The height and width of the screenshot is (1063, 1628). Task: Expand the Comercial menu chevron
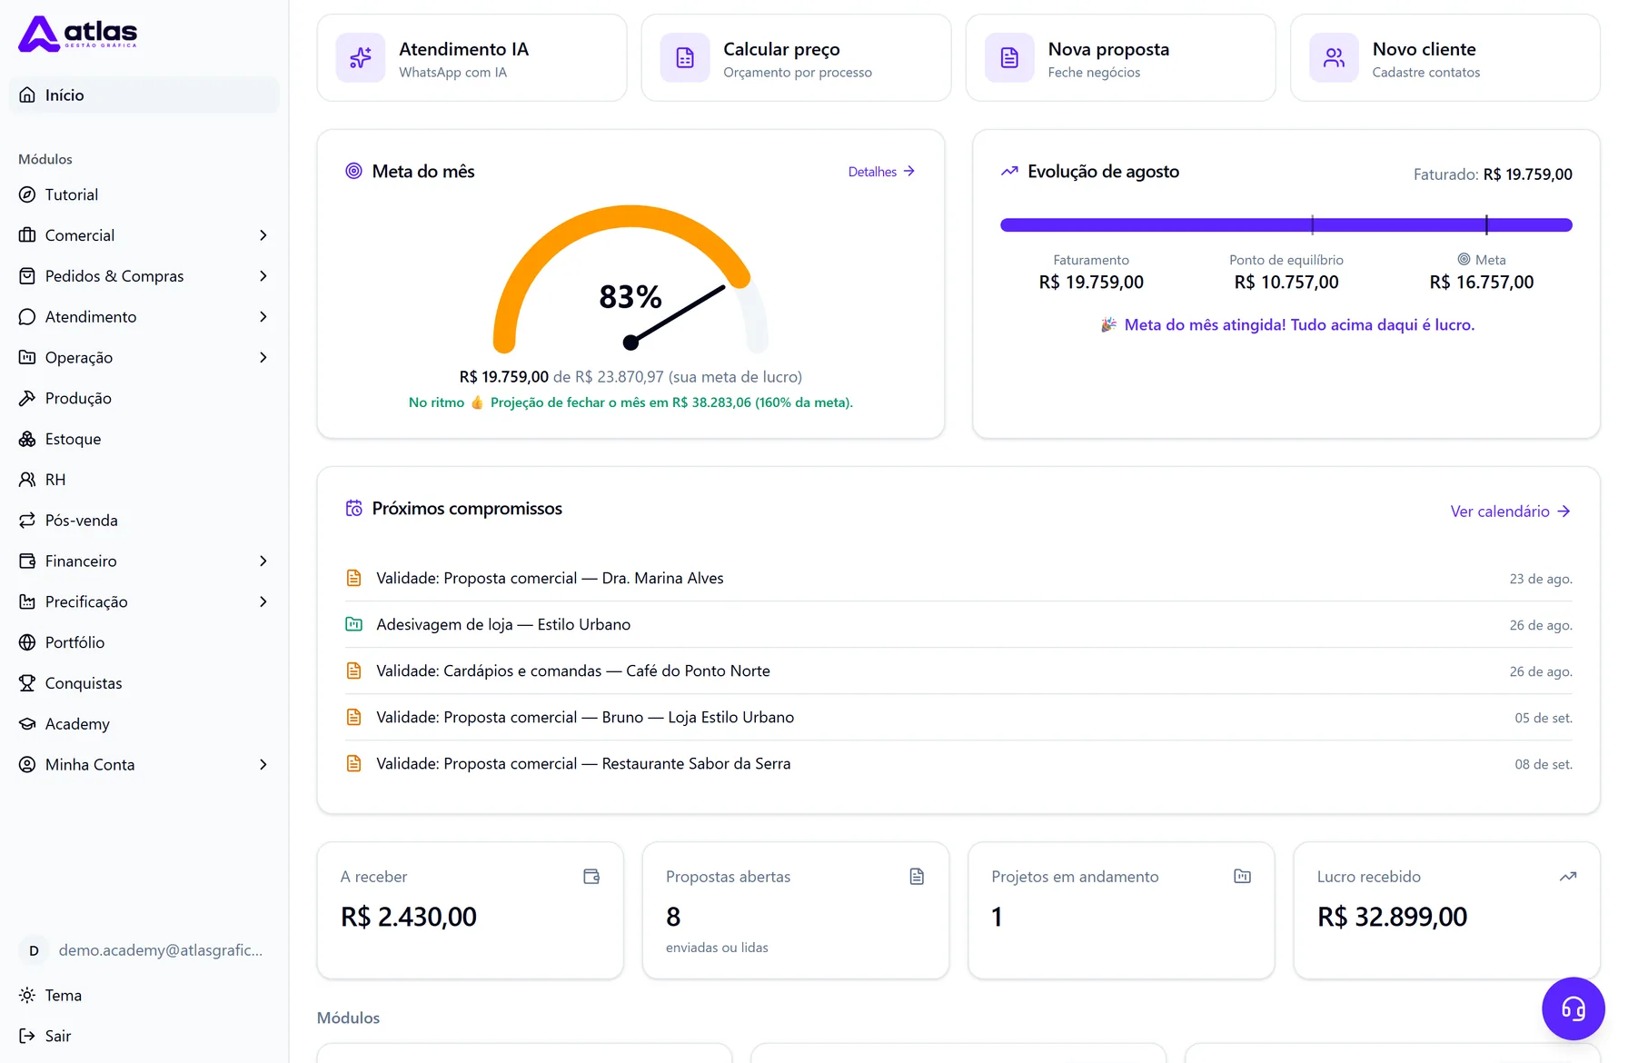click(263, 235)
